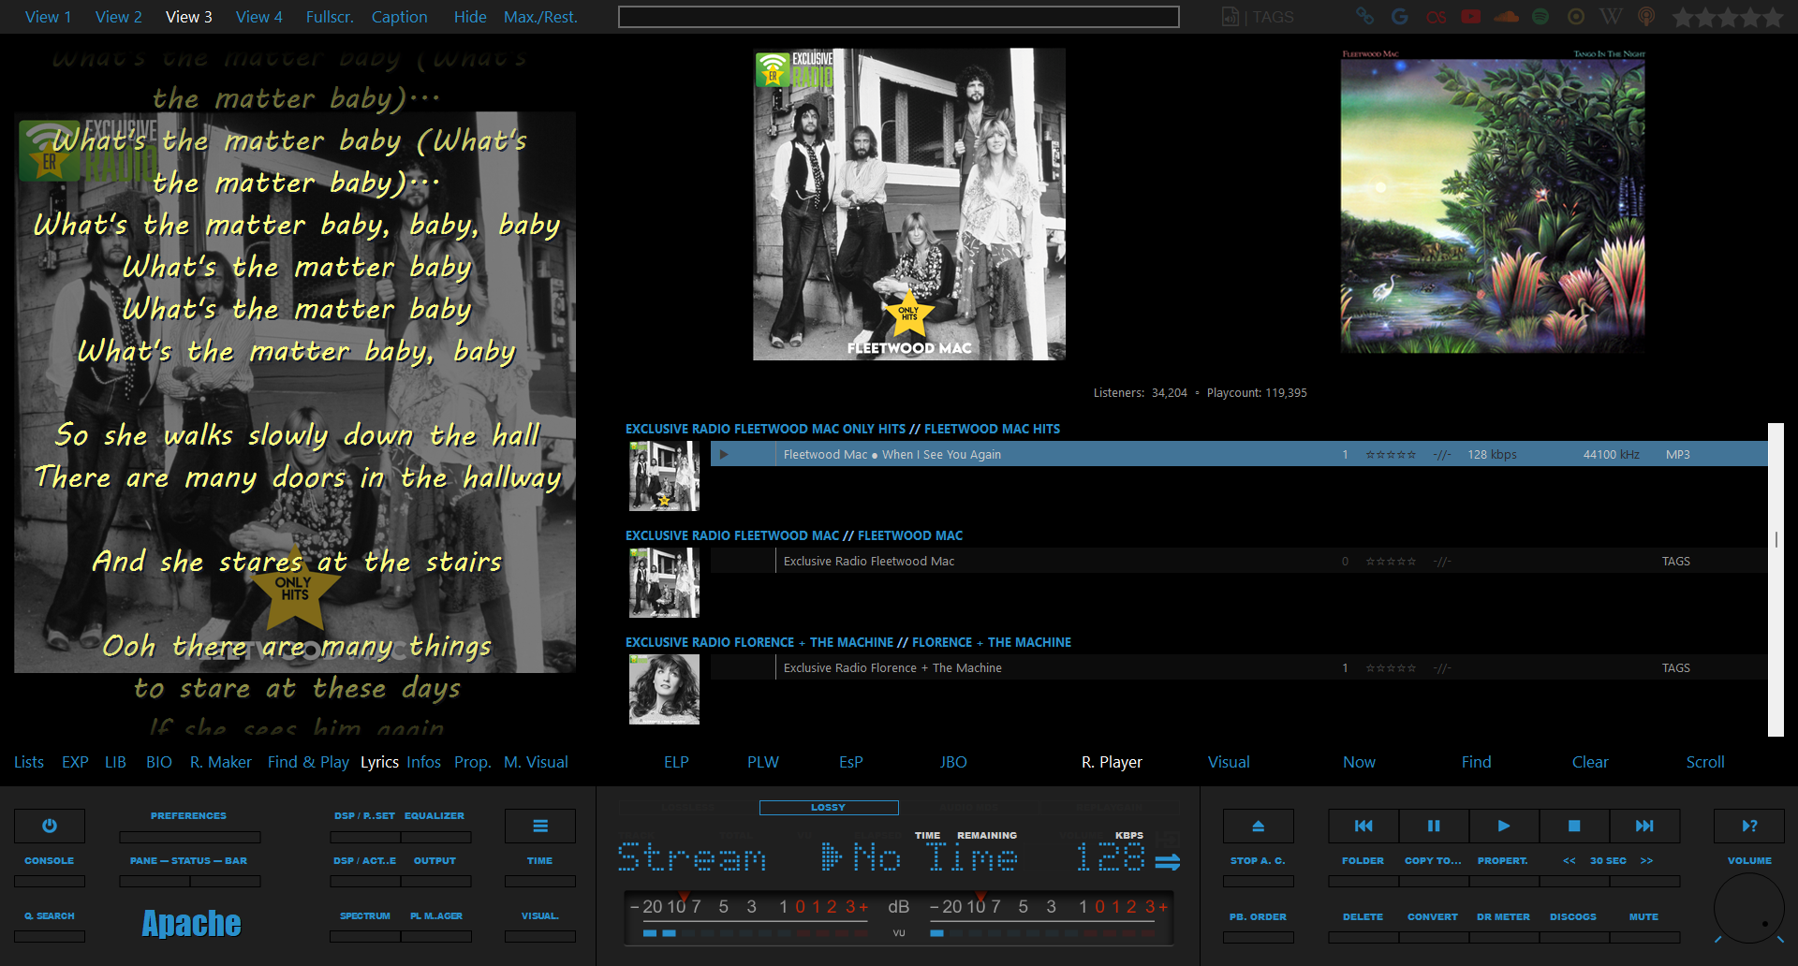Rate the Florence + The Machine row stars

pyautogui.click(x=1391, y=667)
